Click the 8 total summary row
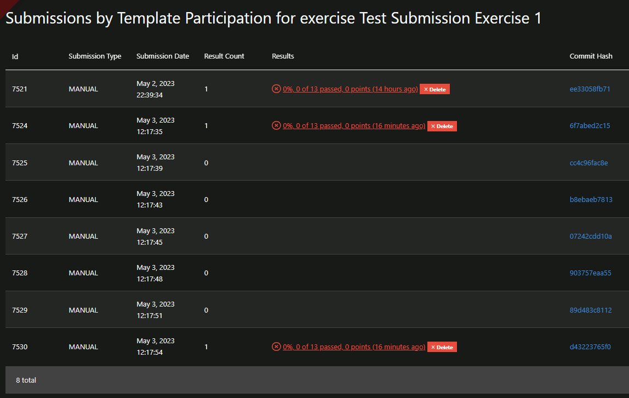 tap(26, 380)
